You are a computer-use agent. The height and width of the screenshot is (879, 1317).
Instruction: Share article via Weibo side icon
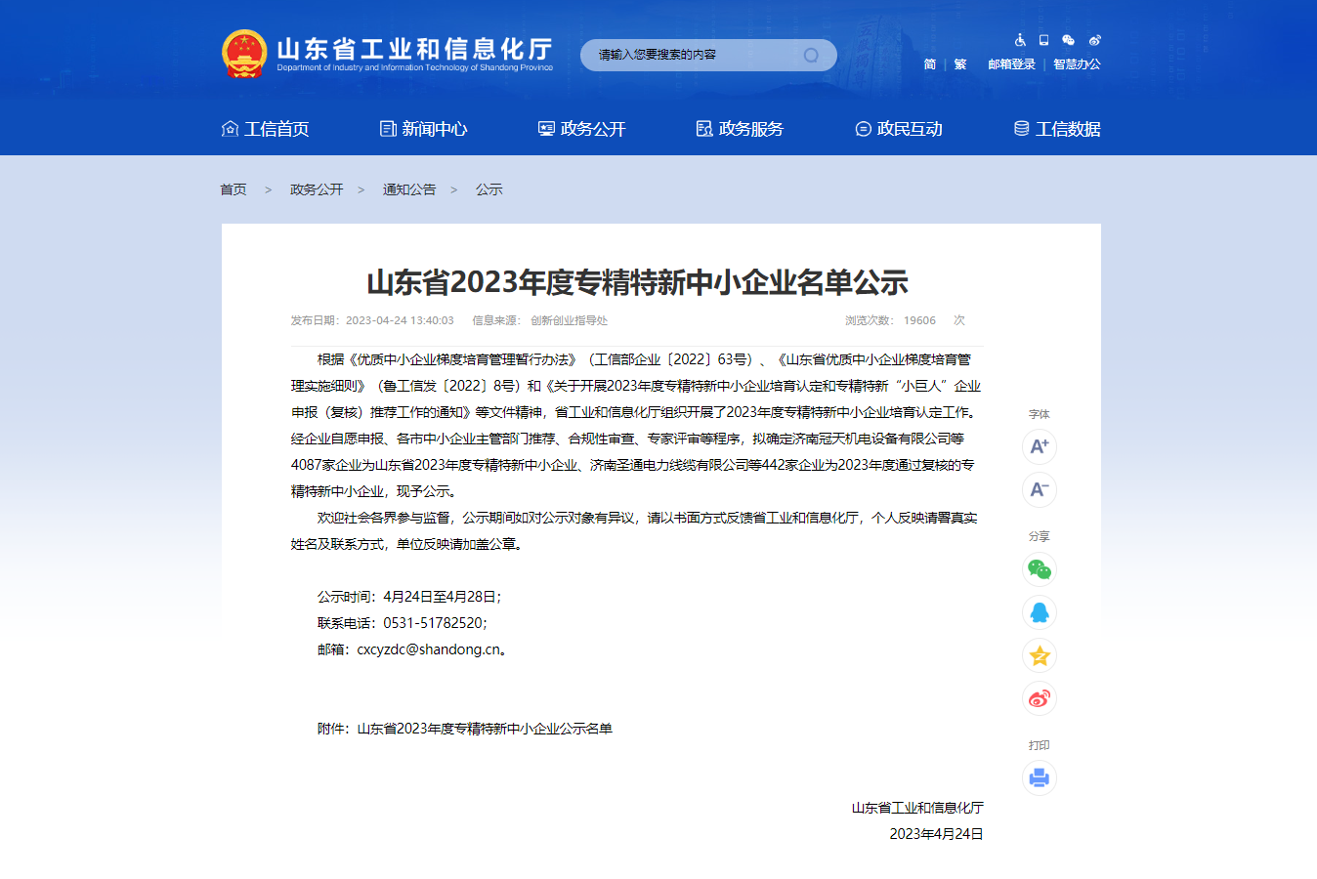click(x=1040, y=698)
